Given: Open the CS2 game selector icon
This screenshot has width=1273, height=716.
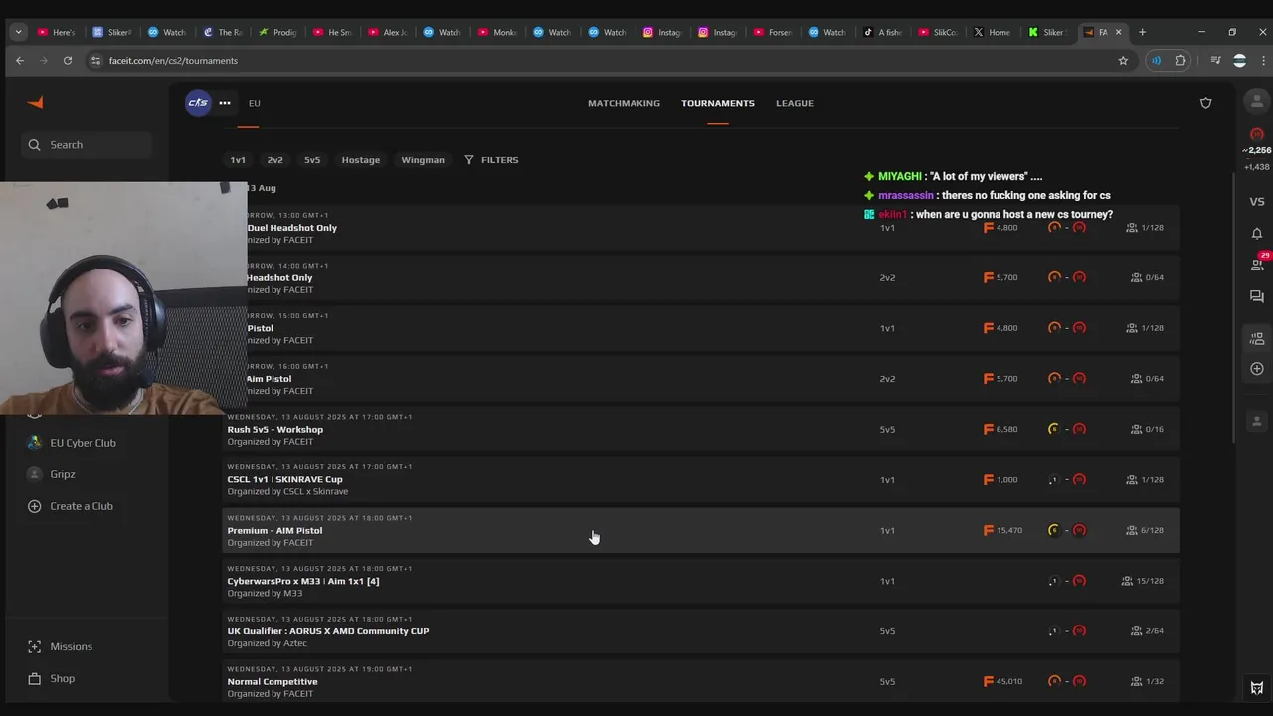Looking at the screenshot, I should 198,103.
